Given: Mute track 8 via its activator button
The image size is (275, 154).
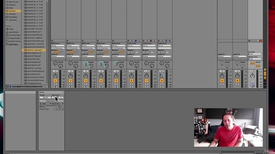Looking at the screenshot, I should tap(162, 80).
